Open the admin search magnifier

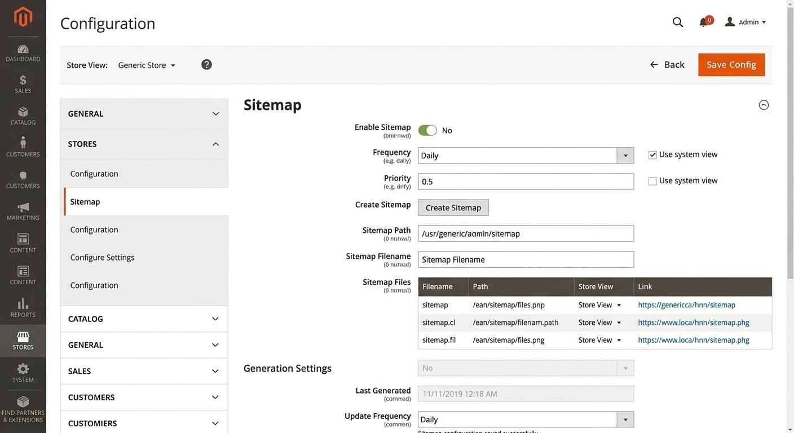tap(677, 22)
